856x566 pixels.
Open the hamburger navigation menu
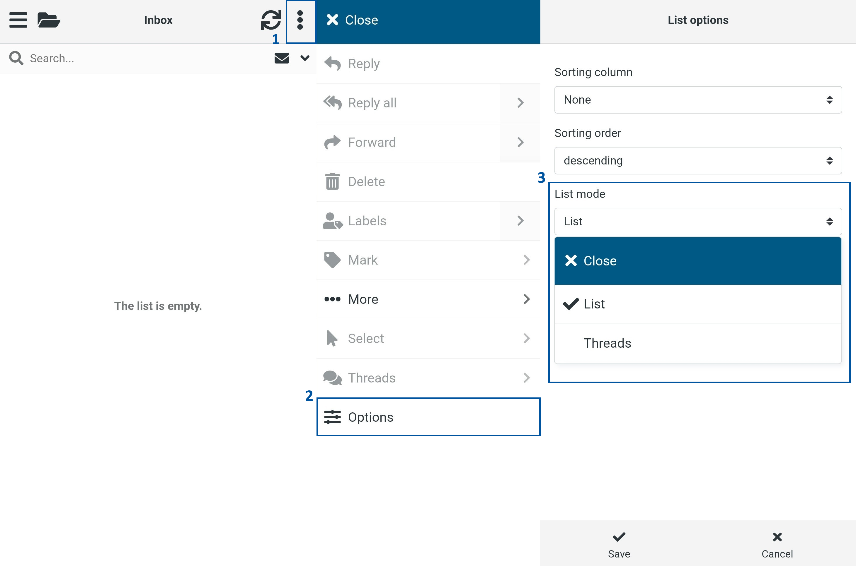pos(18,20)
